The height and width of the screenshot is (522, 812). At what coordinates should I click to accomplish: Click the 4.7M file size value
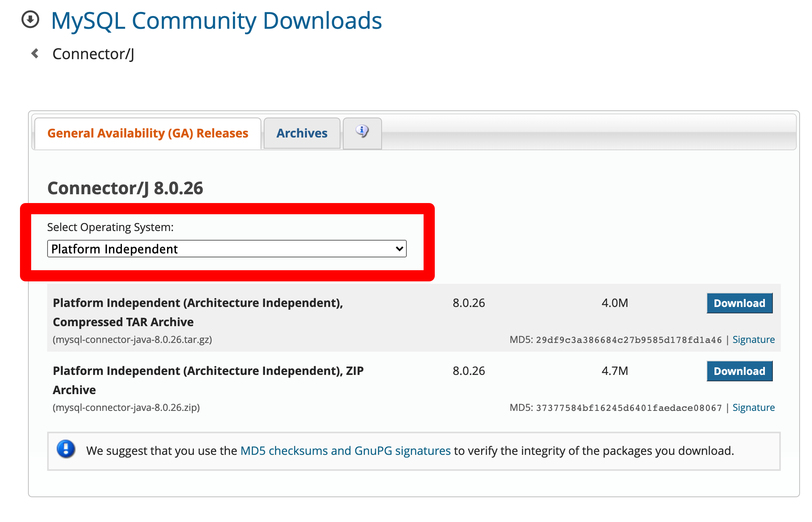[615, 371]
